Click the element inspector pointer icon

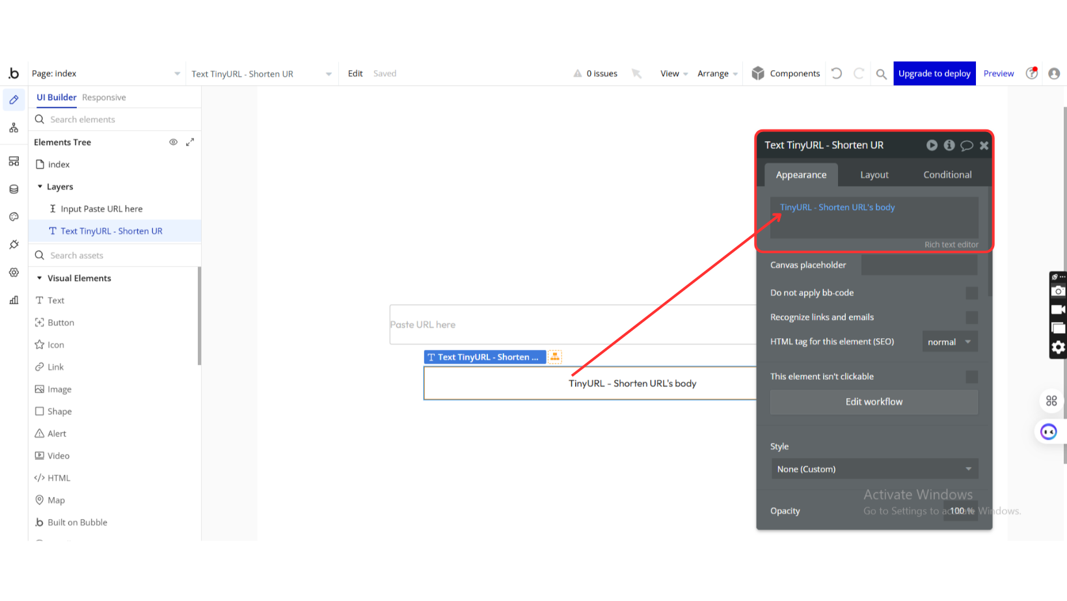click(x=637, y=73)
